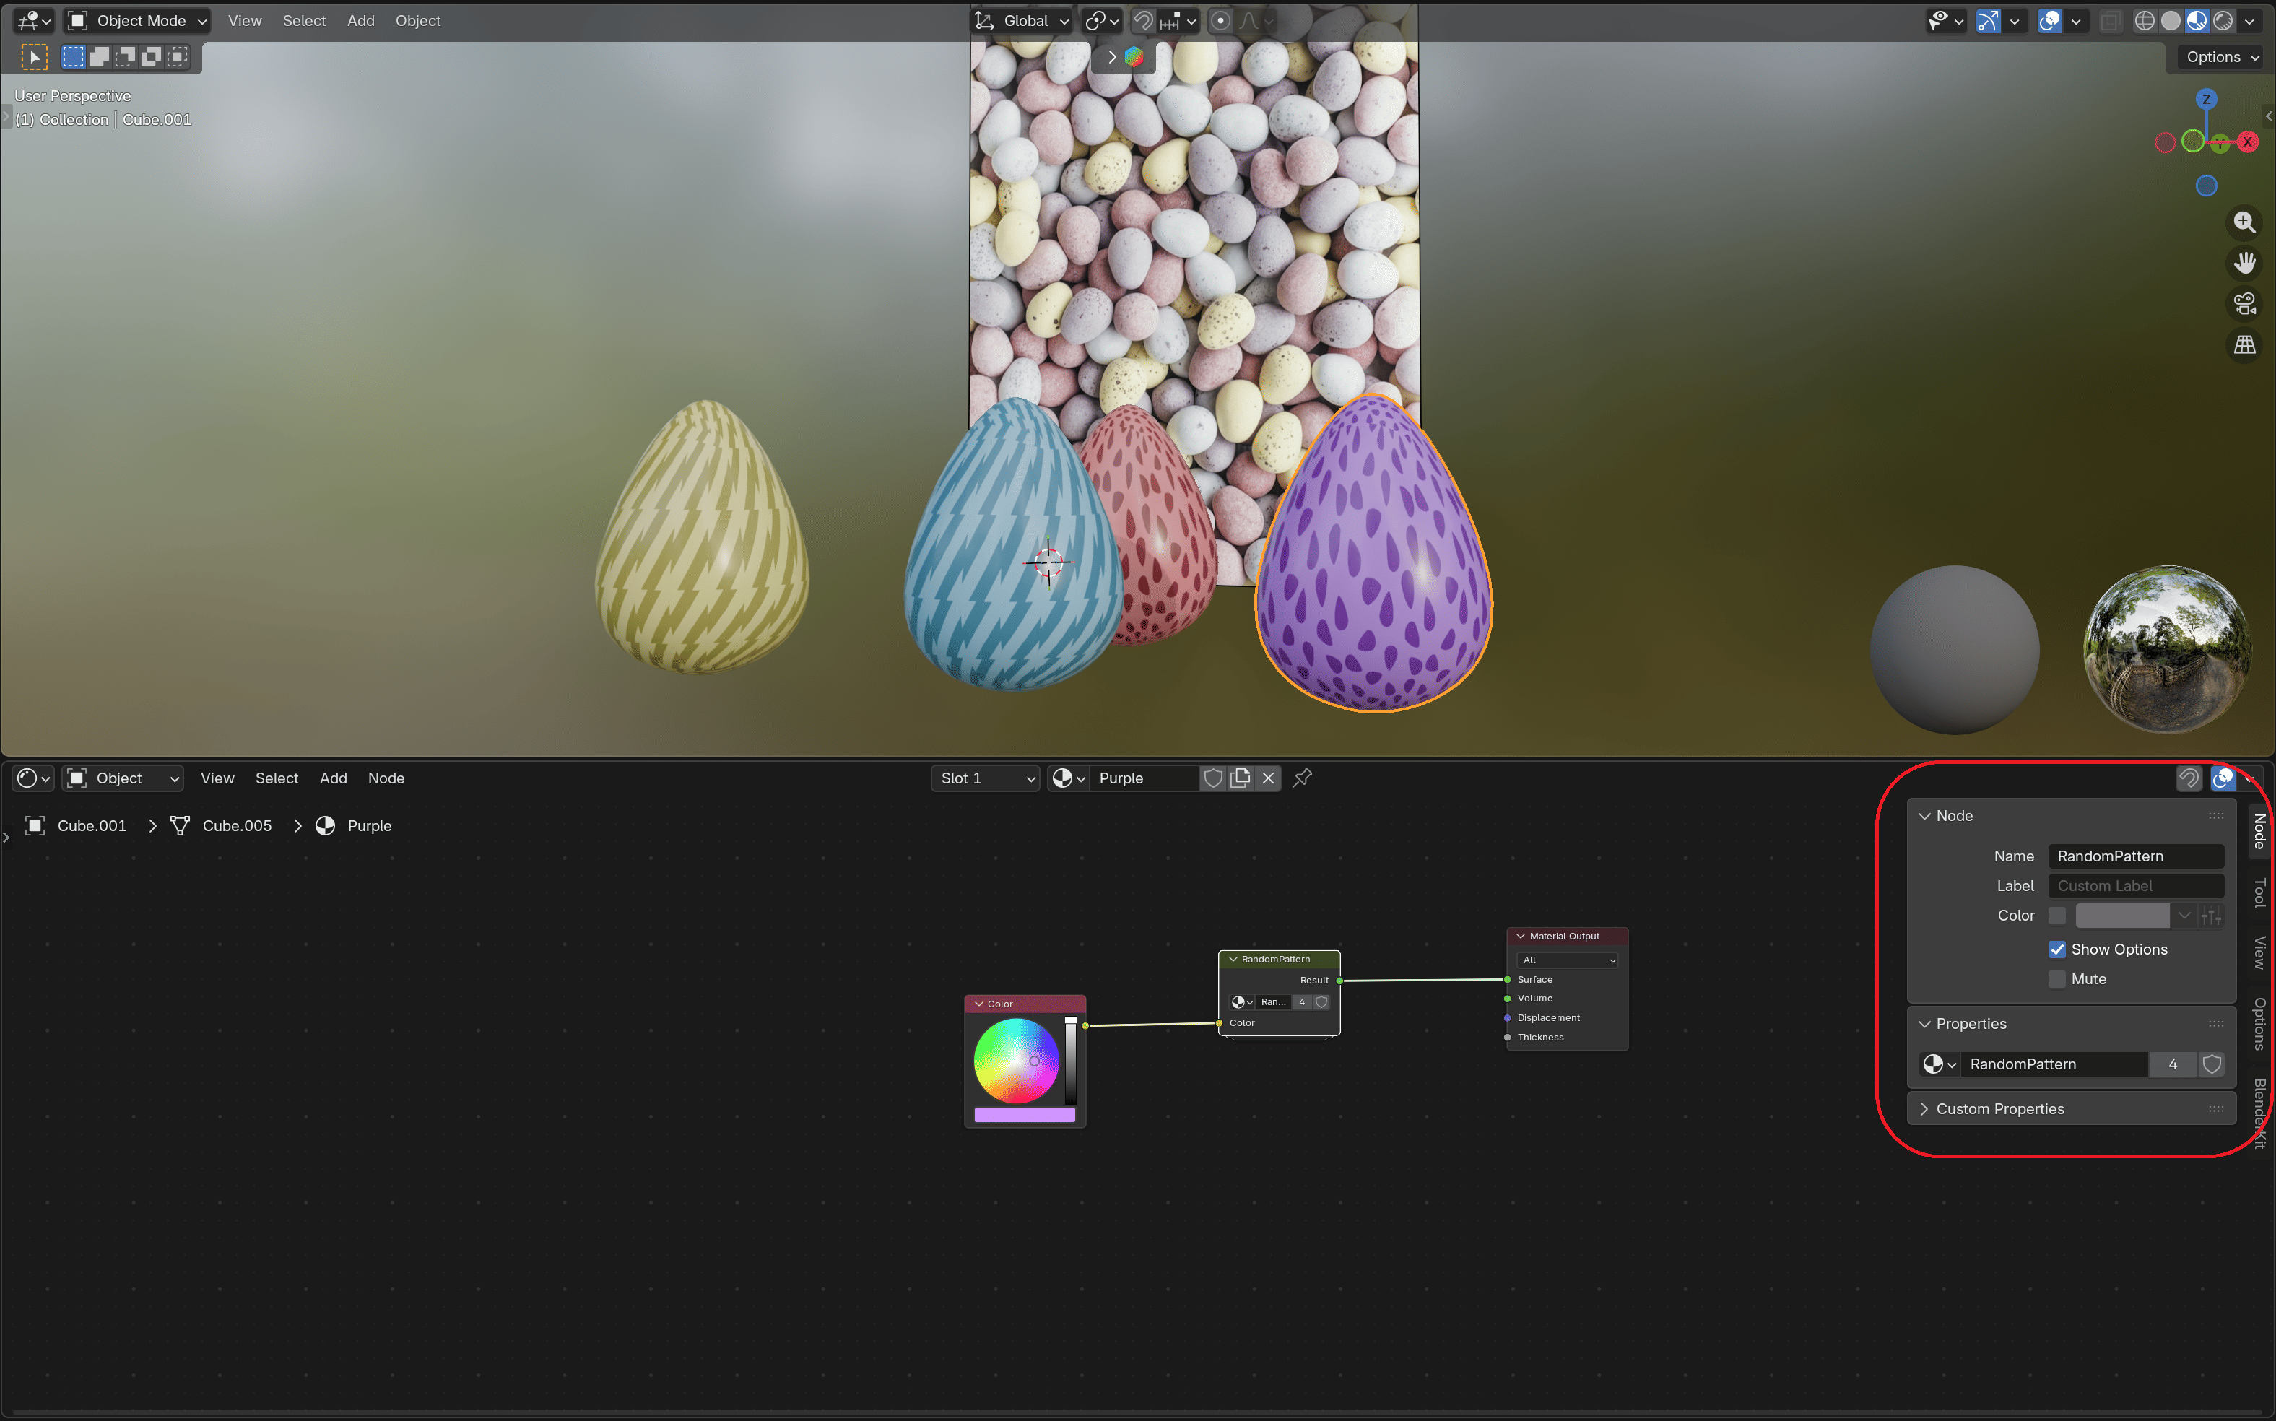
Task: Browse materials with the sphere icon
Action: (1069, 778)
